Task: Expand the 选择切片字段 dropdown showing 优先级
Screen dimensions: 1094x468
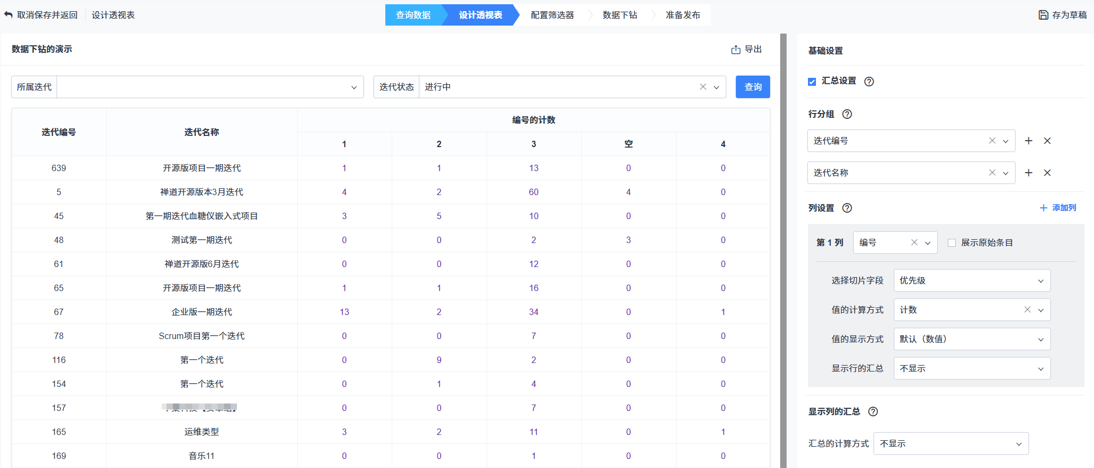Action: tap(971, 280)
